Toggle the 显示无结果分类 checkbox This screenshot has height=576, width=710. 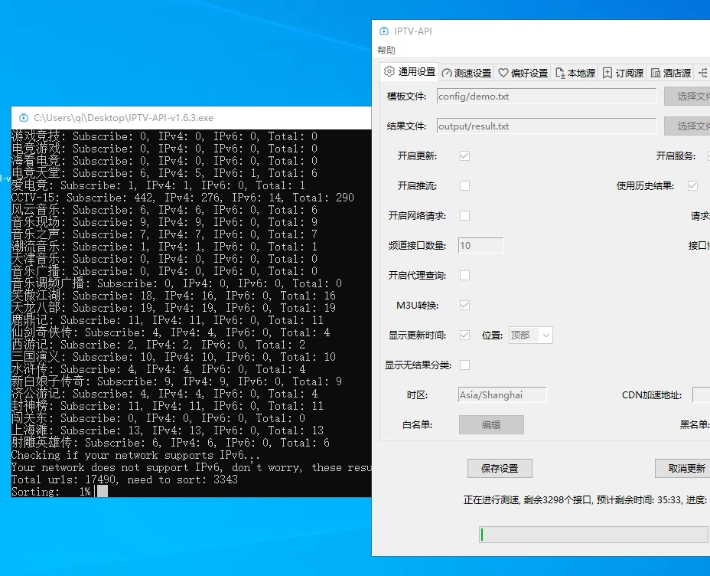[x=464, y=365]
